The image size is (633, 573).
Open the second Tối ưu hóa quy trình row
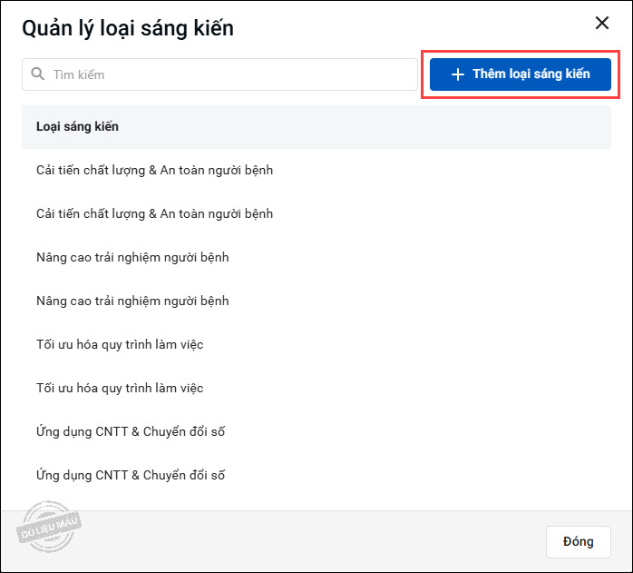click(120, 388)
